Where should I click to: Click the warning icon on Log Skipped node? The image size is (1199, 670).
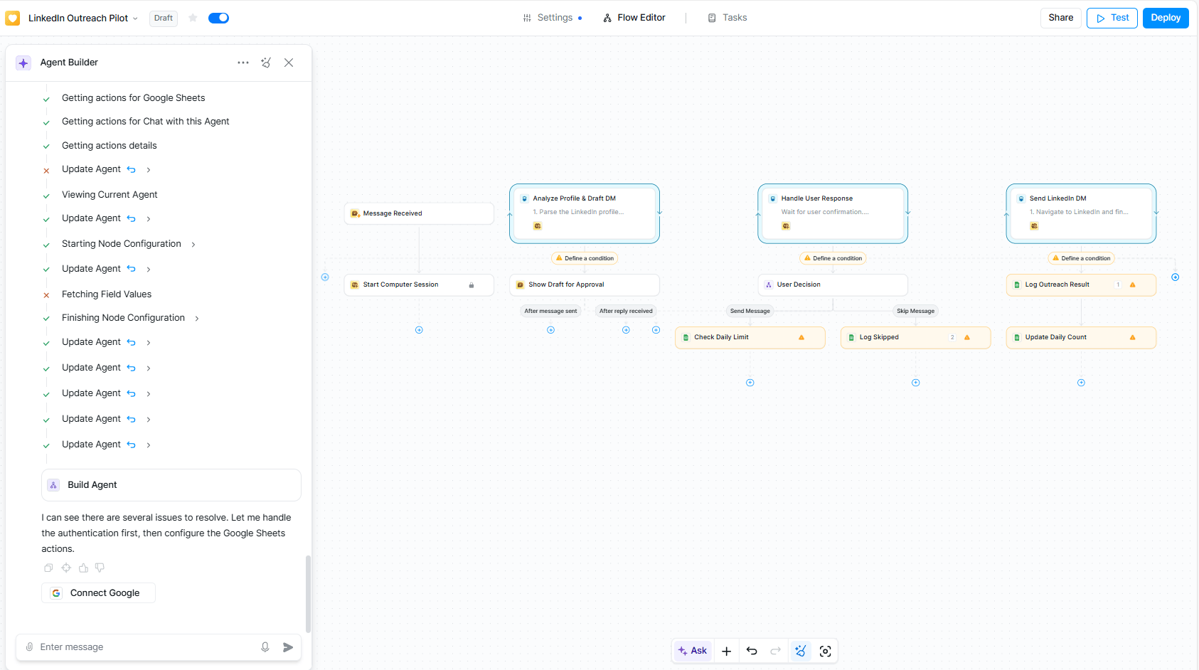pyautogui.click(x=967, y=338)
